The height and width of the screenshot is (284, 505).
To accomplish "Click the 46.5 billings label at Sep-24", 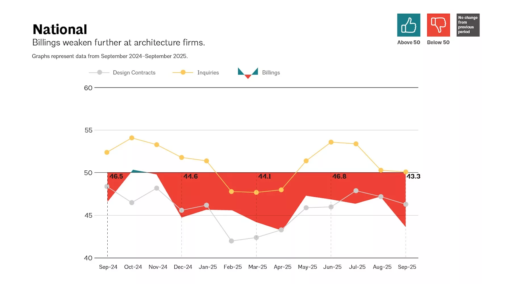I will [x=116, y=176].
